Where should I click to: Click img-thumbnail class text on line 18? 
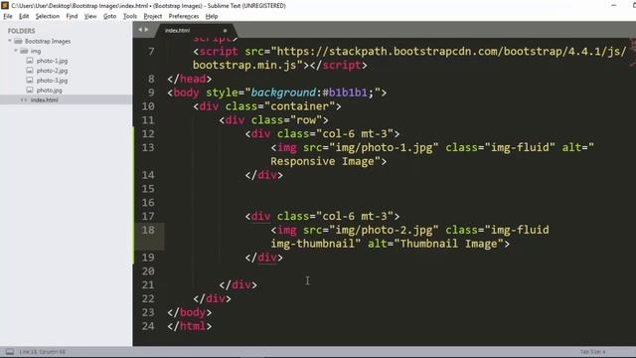point(312,244)
